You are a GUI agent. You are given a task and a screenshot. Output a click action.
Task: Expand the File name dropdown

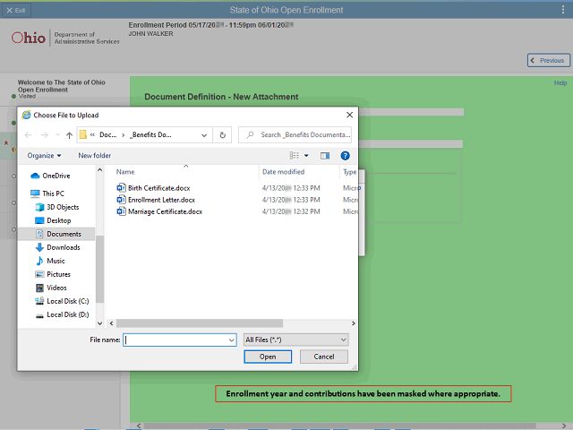click(x=231, y=340)
